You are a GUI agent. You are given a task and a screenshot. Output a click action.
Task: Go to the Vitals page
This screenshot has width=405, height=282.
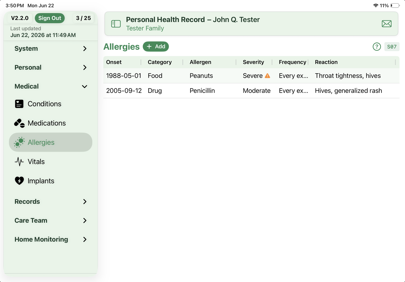pos(51,162)
